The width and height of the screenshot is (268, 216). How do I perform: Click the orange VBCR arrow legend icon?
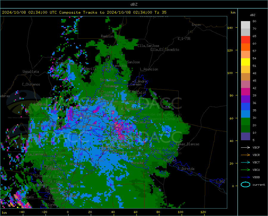point(245,155)
